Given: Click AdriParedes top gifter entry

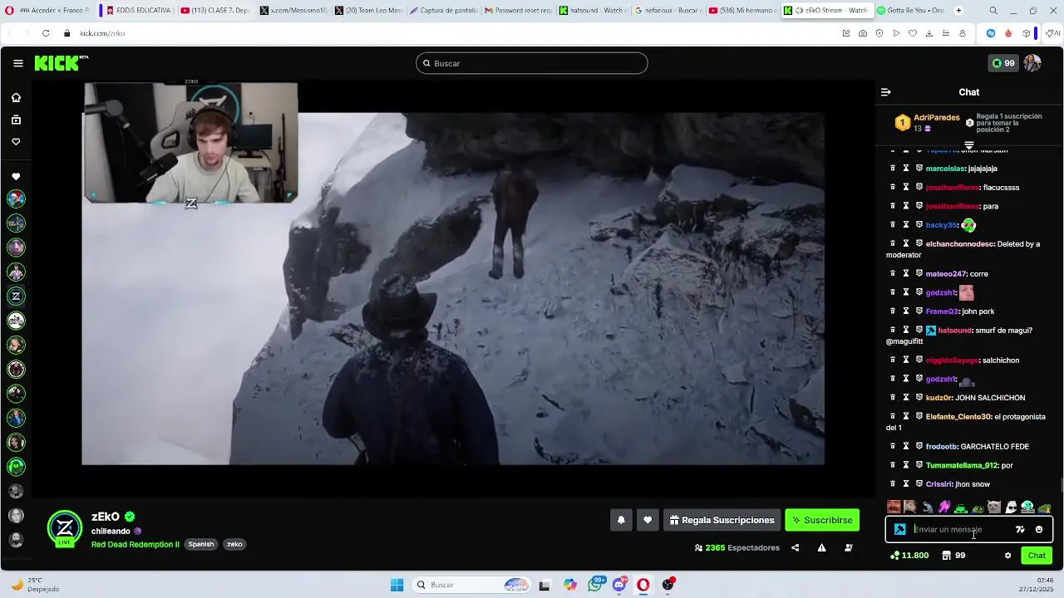Looking at the screenshot, I should tap(927, 123).
